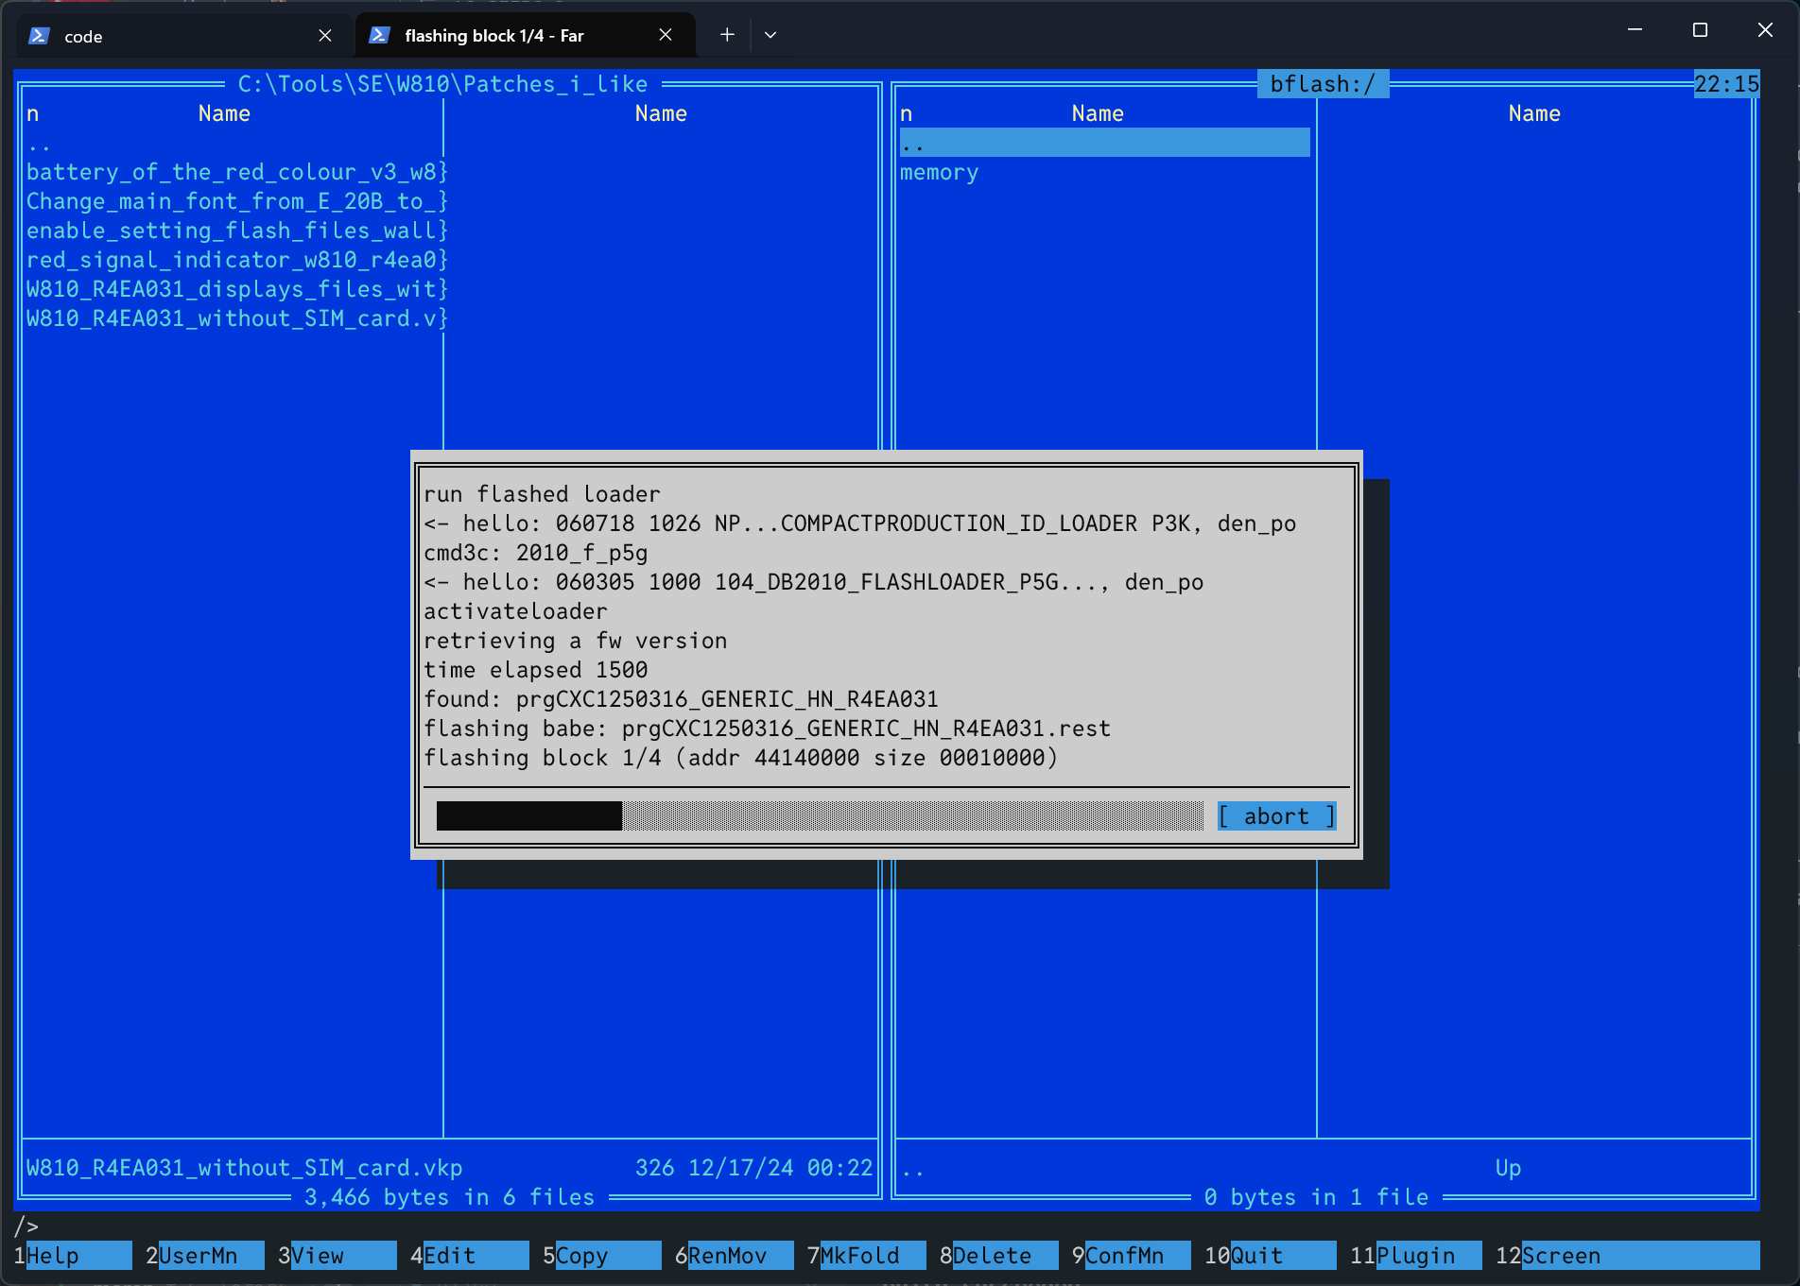The image size is (1800, 1286).
Task: Close the 'flashing block 1/4 - Far' tab
Action: click(x=666, y=35)
